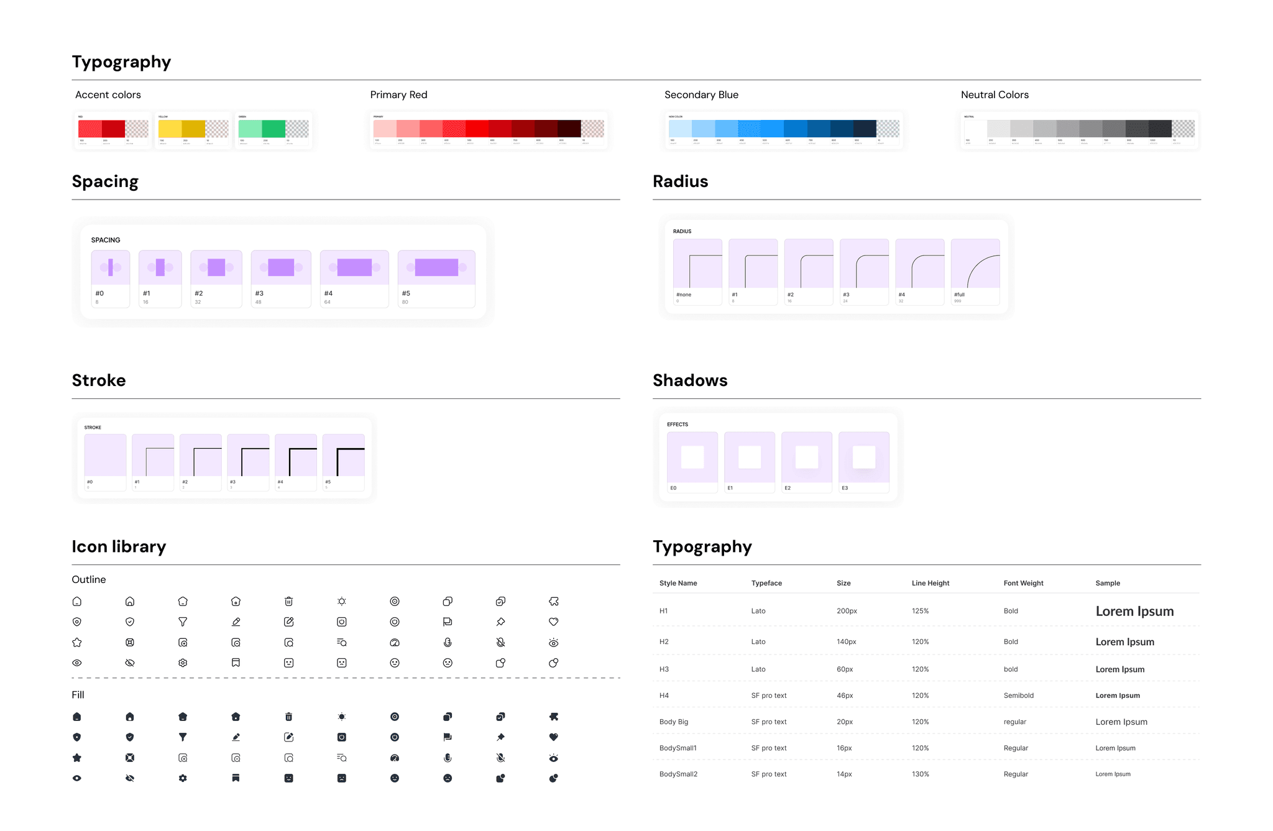Screen dimensions: 1273x831
Task: Select the outline round smiley face icon
Action: point(395,663)
